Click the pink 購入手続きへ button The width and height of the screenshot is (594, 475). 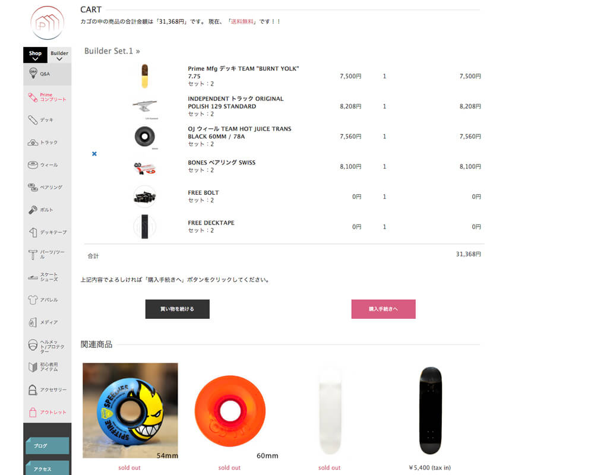(383, 309)
